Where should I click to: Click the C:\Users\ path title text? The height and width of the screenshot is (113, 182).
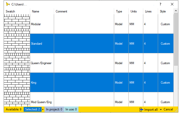click(x=19, y=4)
